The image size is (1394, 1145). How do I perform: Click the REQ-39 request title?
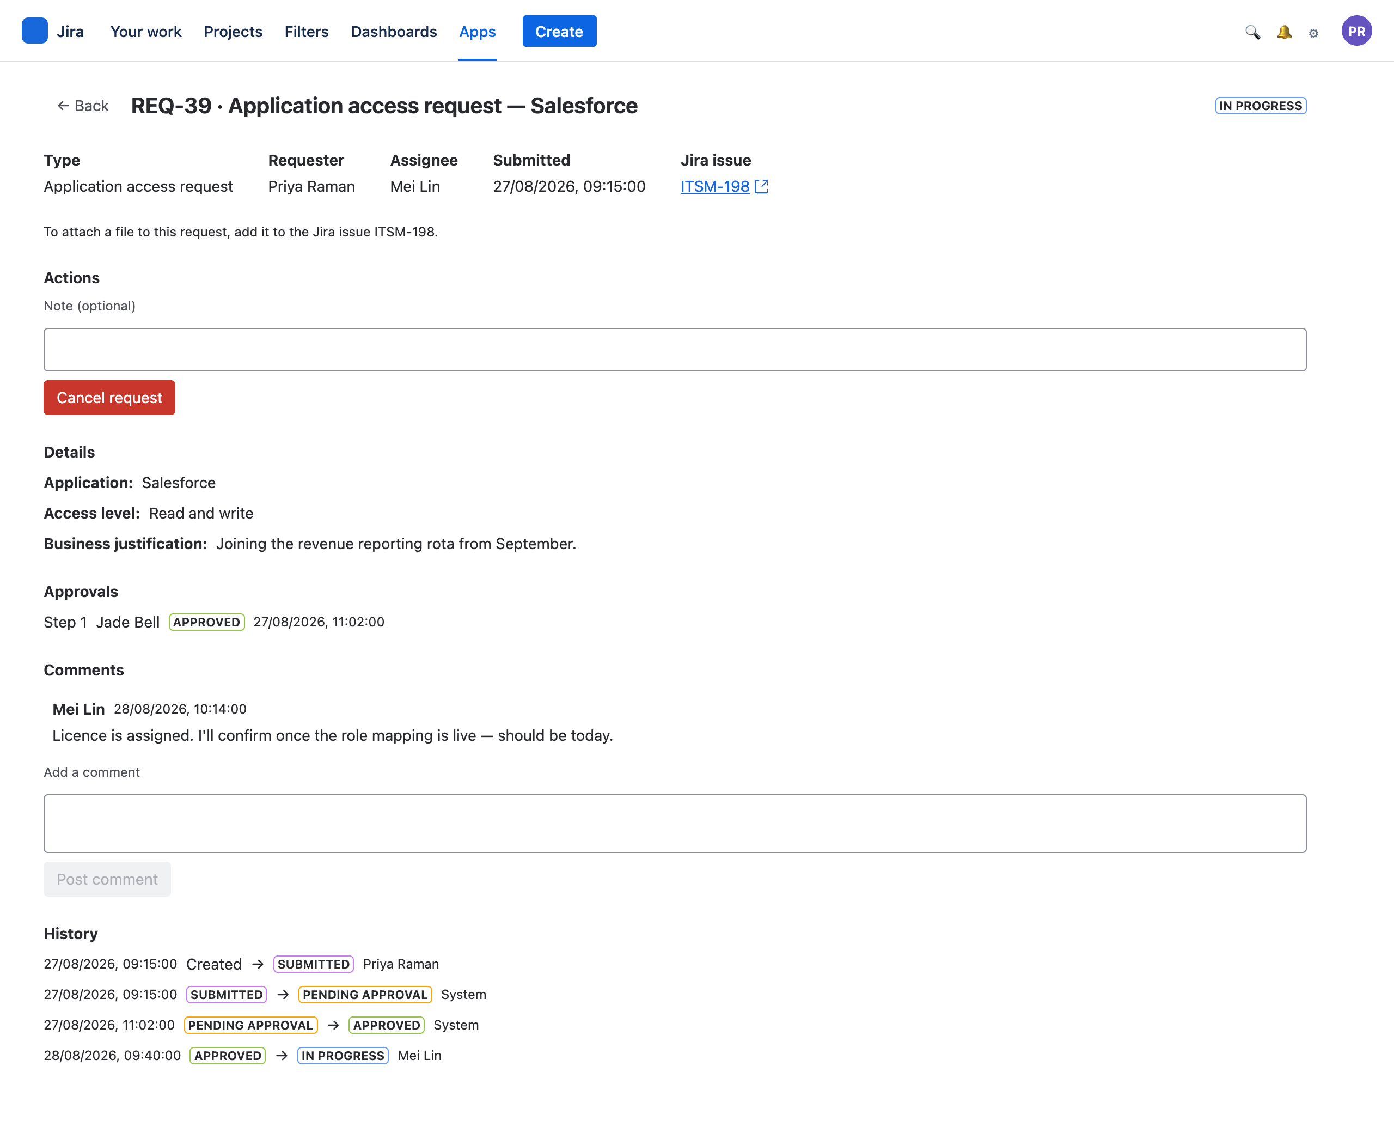pos(384,106)
